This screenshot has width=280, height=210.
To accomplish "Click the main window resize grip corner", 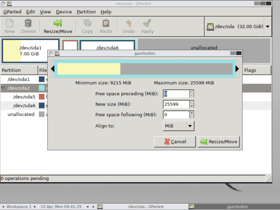I will click(x=269, y=179).
